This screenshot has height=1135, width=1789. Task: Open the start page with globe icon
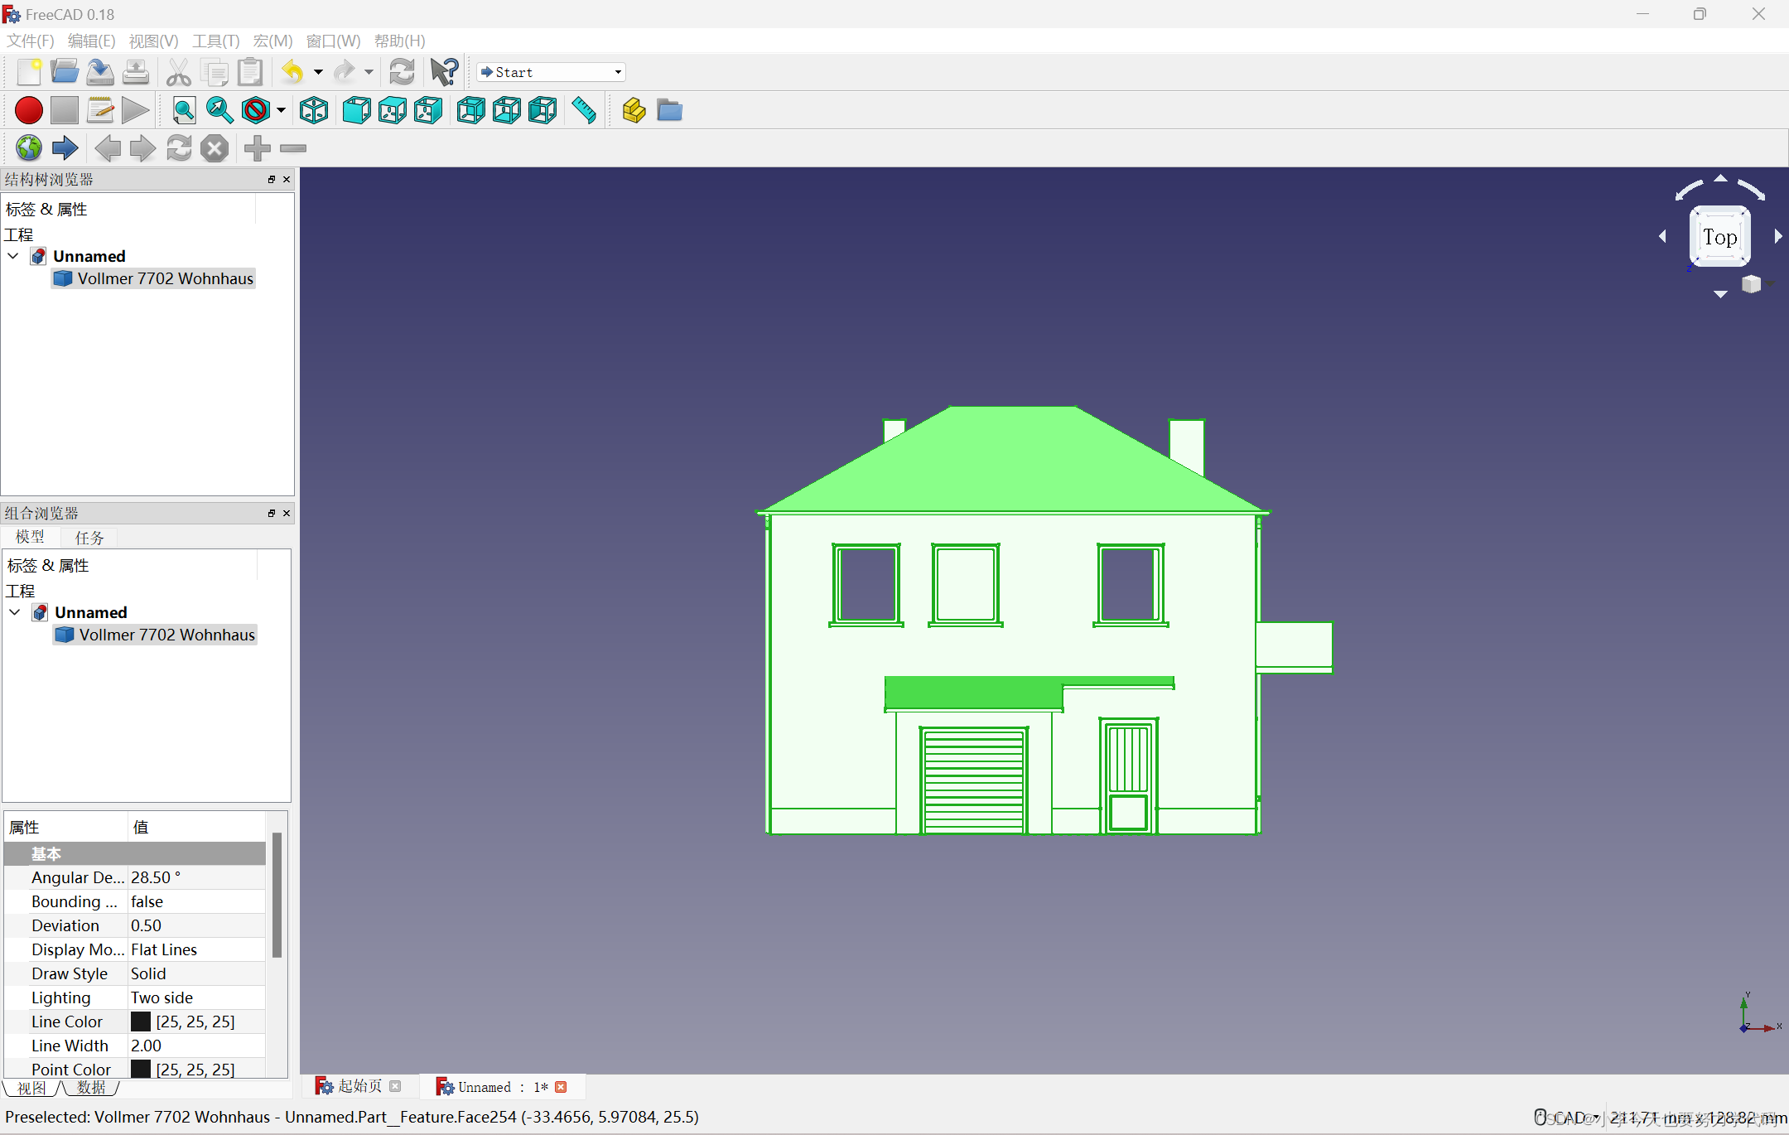pos(28,147)
